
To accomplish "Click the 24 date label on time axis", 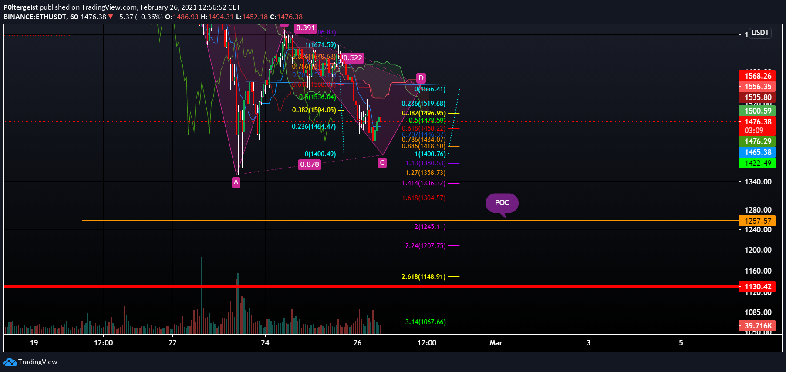I will click(265, 343).
